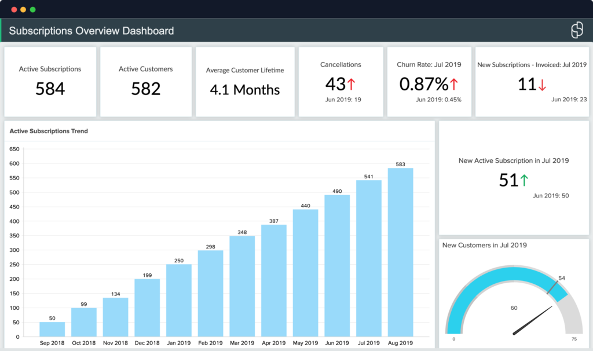The width and height of the screenshot is (593, 351).
Task: Select the May 2019 bar labeled 440
Action: coord(306,273)
